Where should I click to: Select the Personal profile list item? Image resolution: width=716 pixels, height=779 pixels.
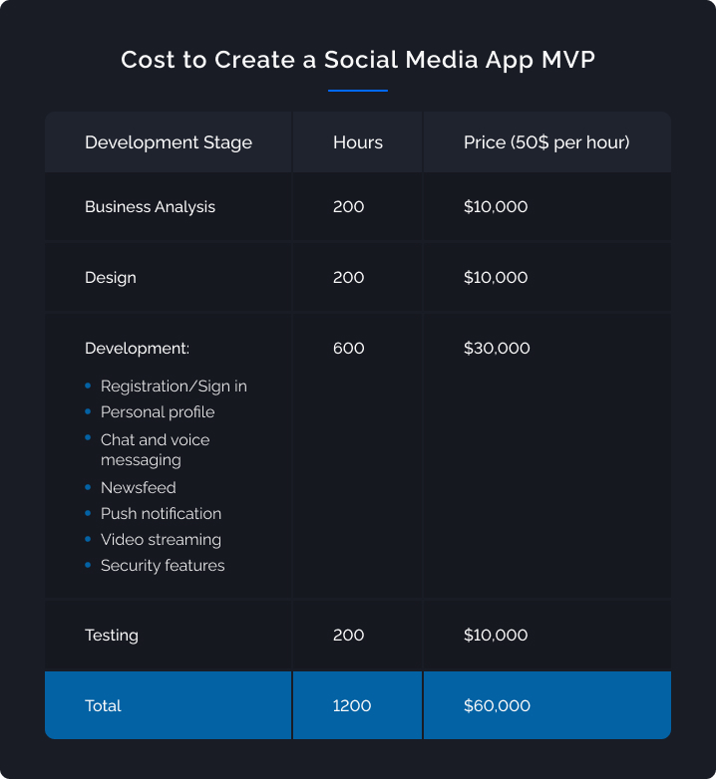158,412
